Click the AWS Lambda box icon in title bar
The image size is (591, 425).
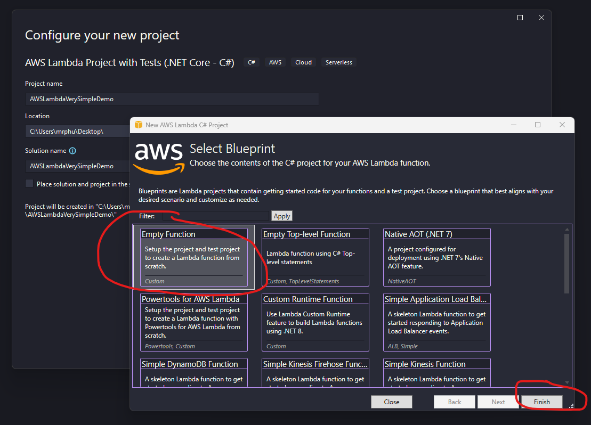(x=139, y=125)
